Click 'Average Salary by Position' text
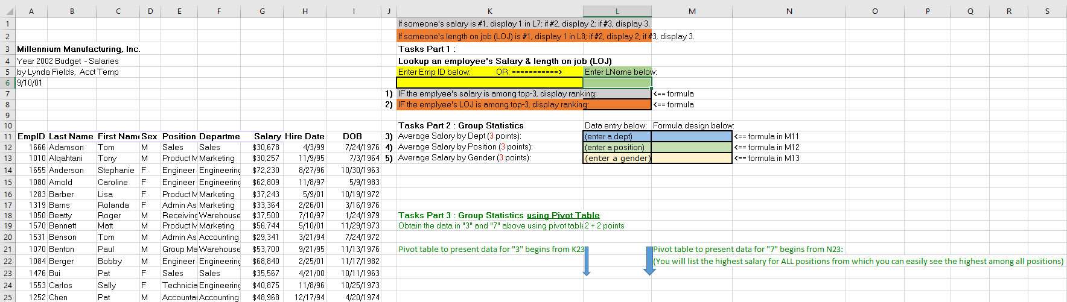 pos(465,147)
